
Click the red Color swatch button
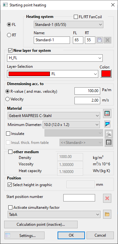(106, 74)
